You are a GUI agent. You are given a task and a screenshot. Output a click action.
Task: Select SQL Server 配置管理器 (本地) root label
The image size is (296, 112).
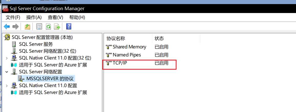[x=42, y=38]
